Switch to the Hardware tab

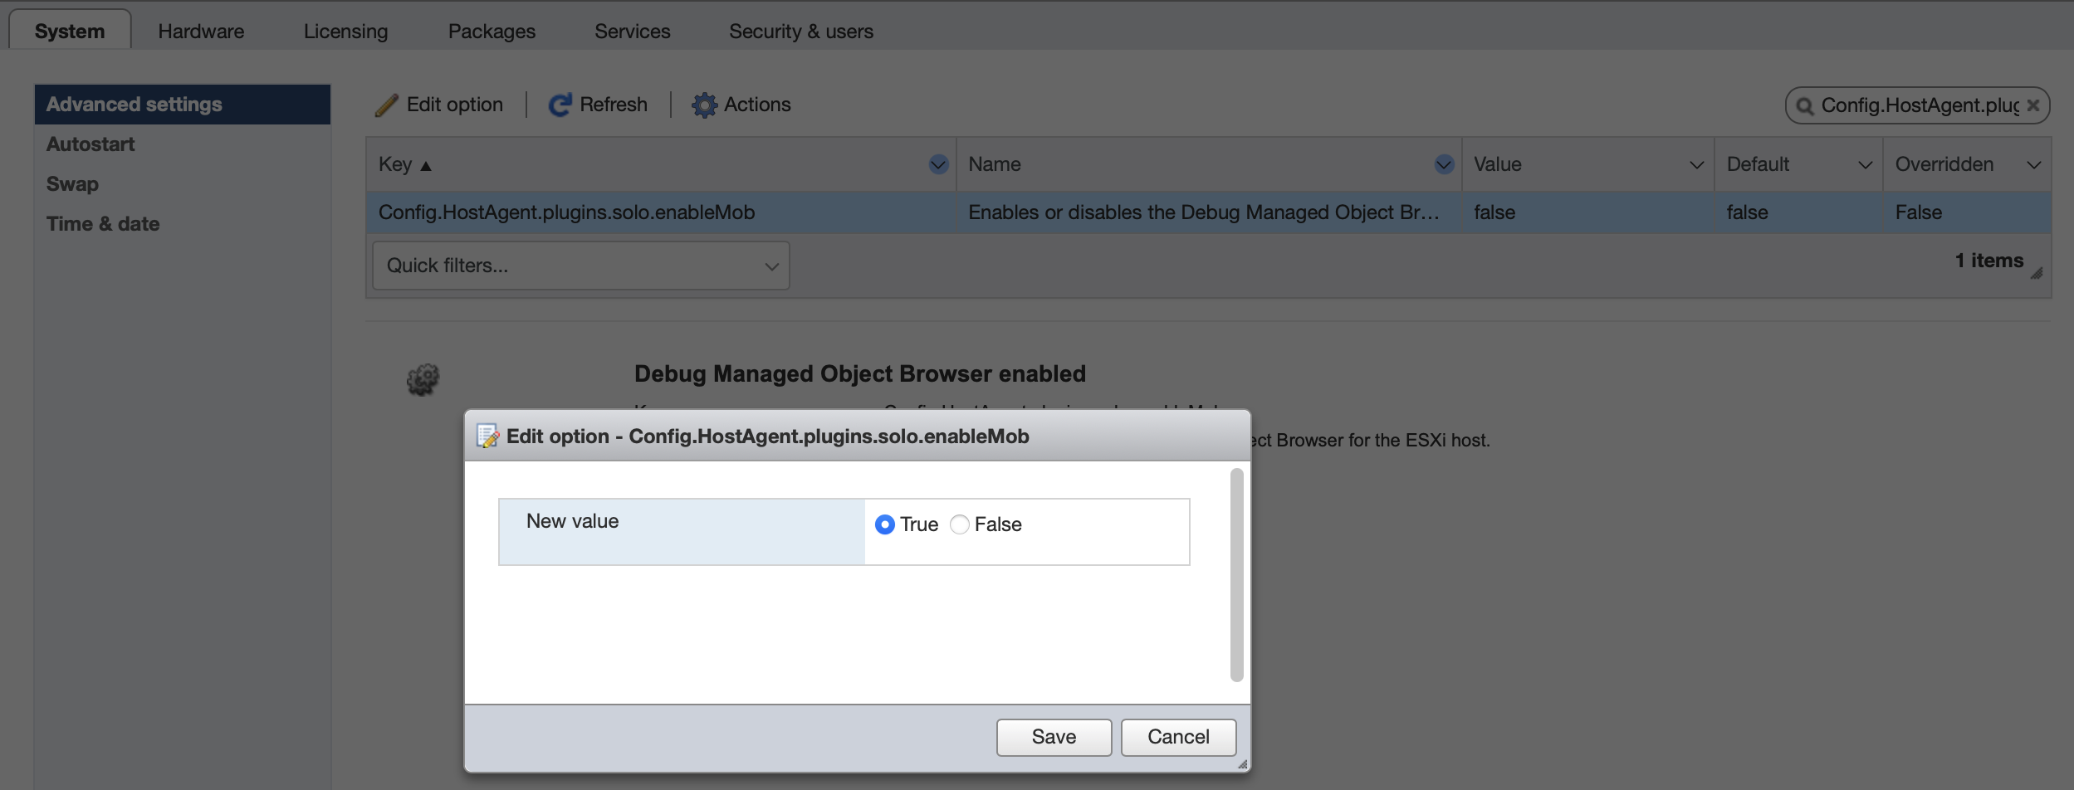point(201,32)
